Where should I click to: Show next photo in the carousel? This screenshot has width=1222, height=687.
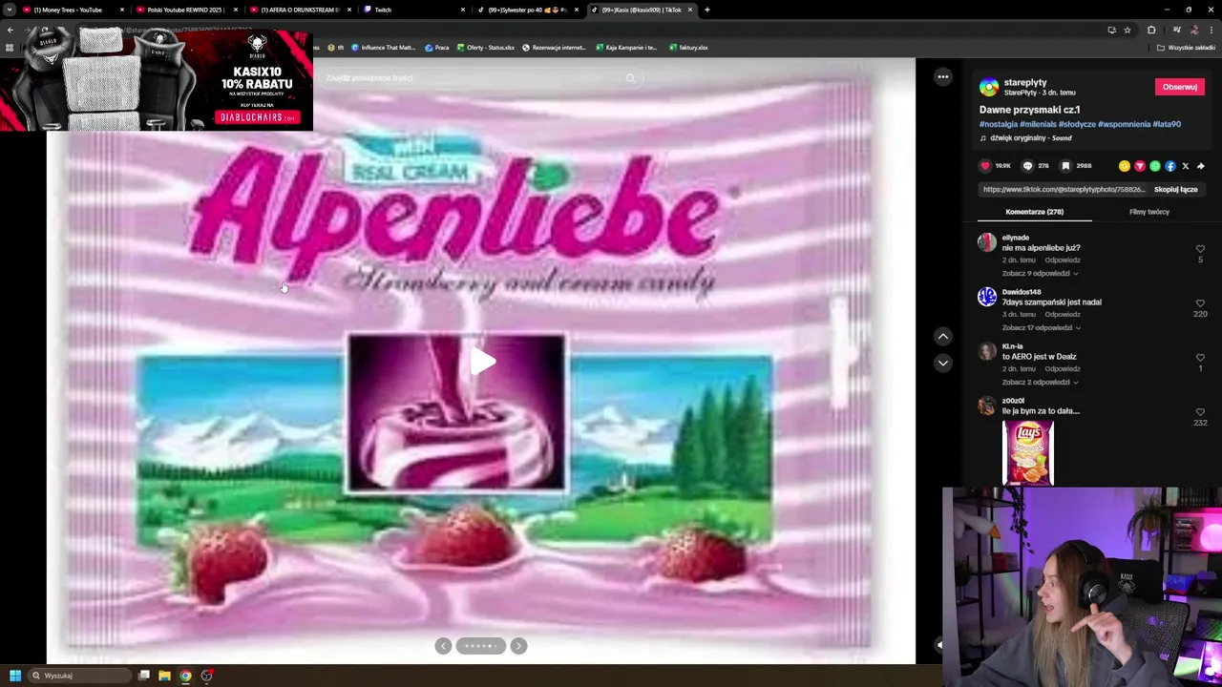[x=518, y=646]
